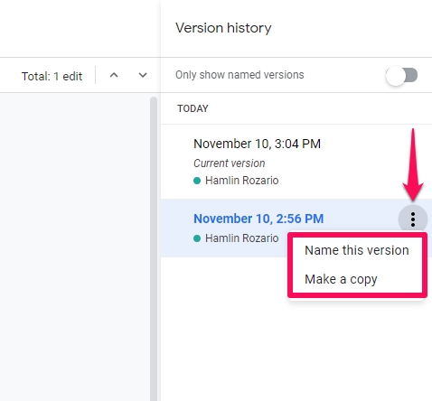Click Hamlin Rozario under 3:04 PM version

click(x=241, y=181)
